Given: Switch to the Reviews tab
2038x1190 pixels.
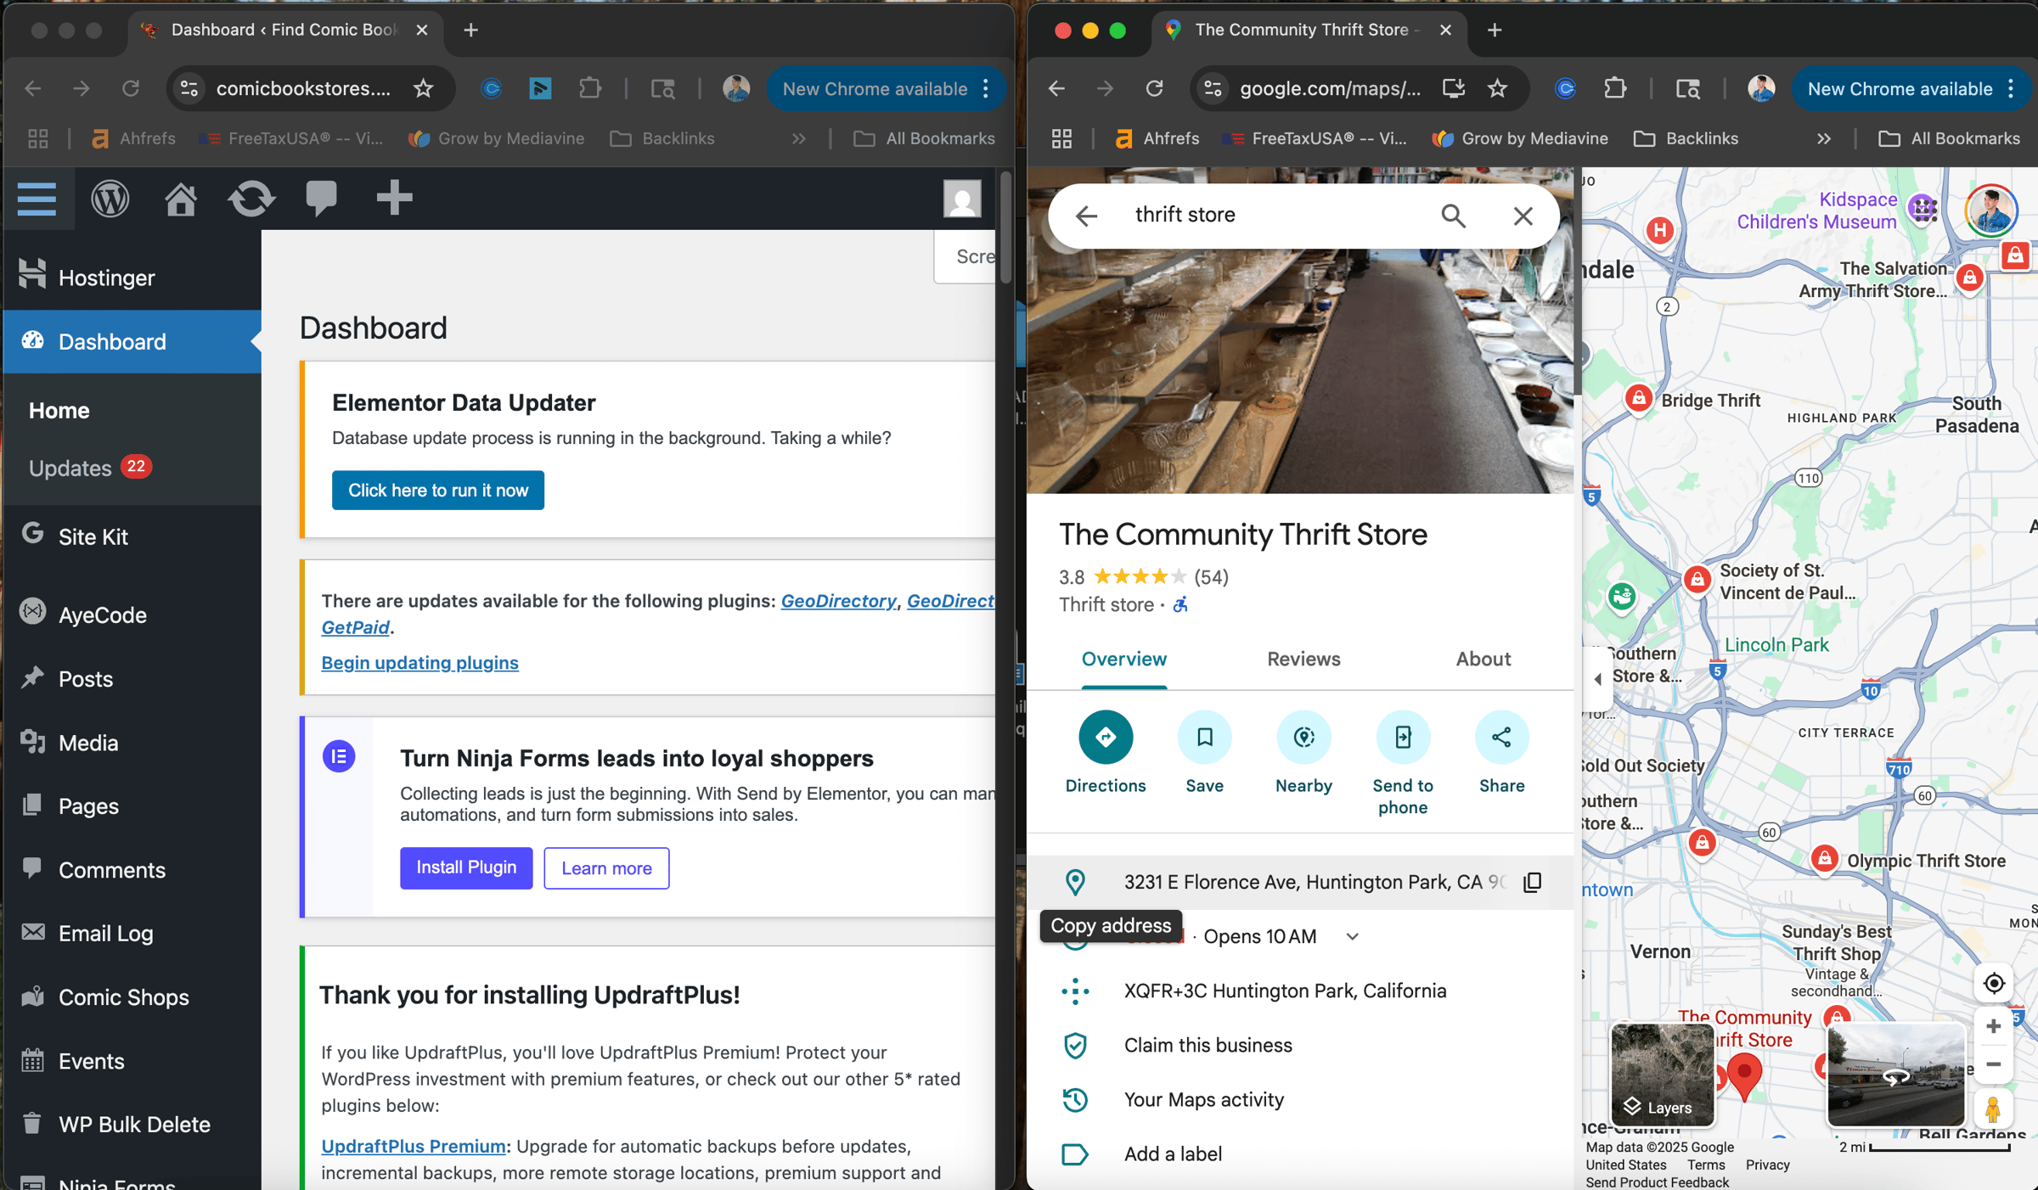Looking at the screenshot, I should coord(1303,659).
